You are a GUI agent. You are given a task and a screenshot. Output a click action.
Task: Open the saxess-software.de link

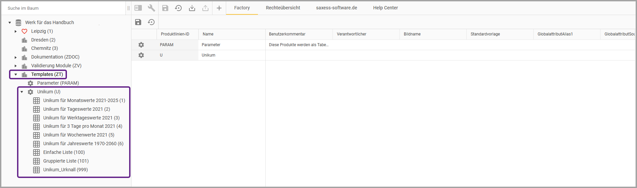pyautogui.click(x=337, y=8)
